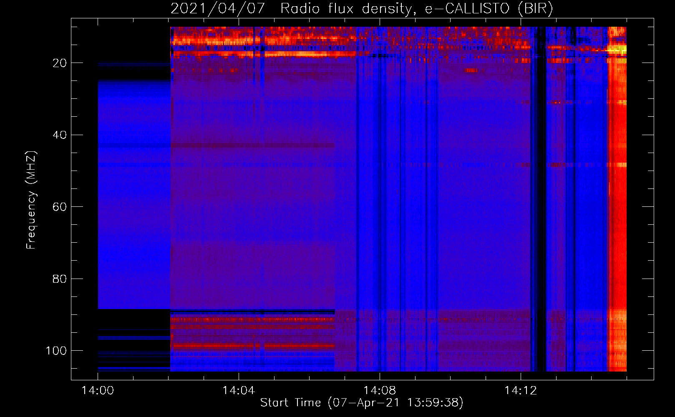Click the "Start Time (07-Apr-21 13:59:38)" label

[x=362, y=403]
